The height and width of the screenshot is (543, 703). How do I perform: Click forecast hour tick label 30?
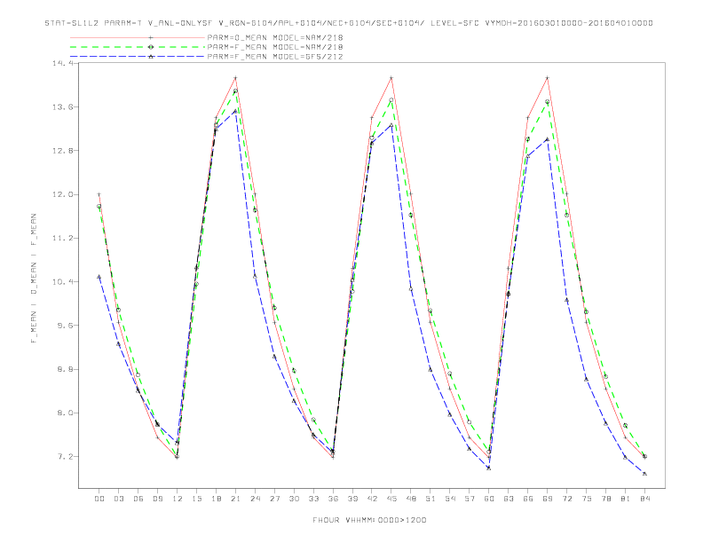pyautogui.click(x=294, y=499)
